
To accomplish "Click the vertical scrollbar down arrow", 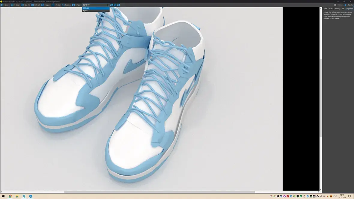I will (321, 190).
